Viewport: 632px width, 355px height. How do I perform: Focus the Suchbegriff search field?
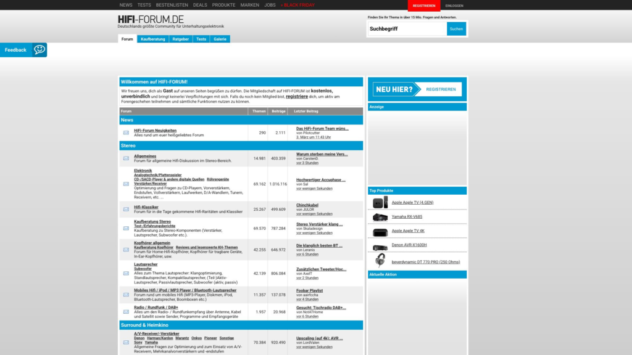point(407,28)
